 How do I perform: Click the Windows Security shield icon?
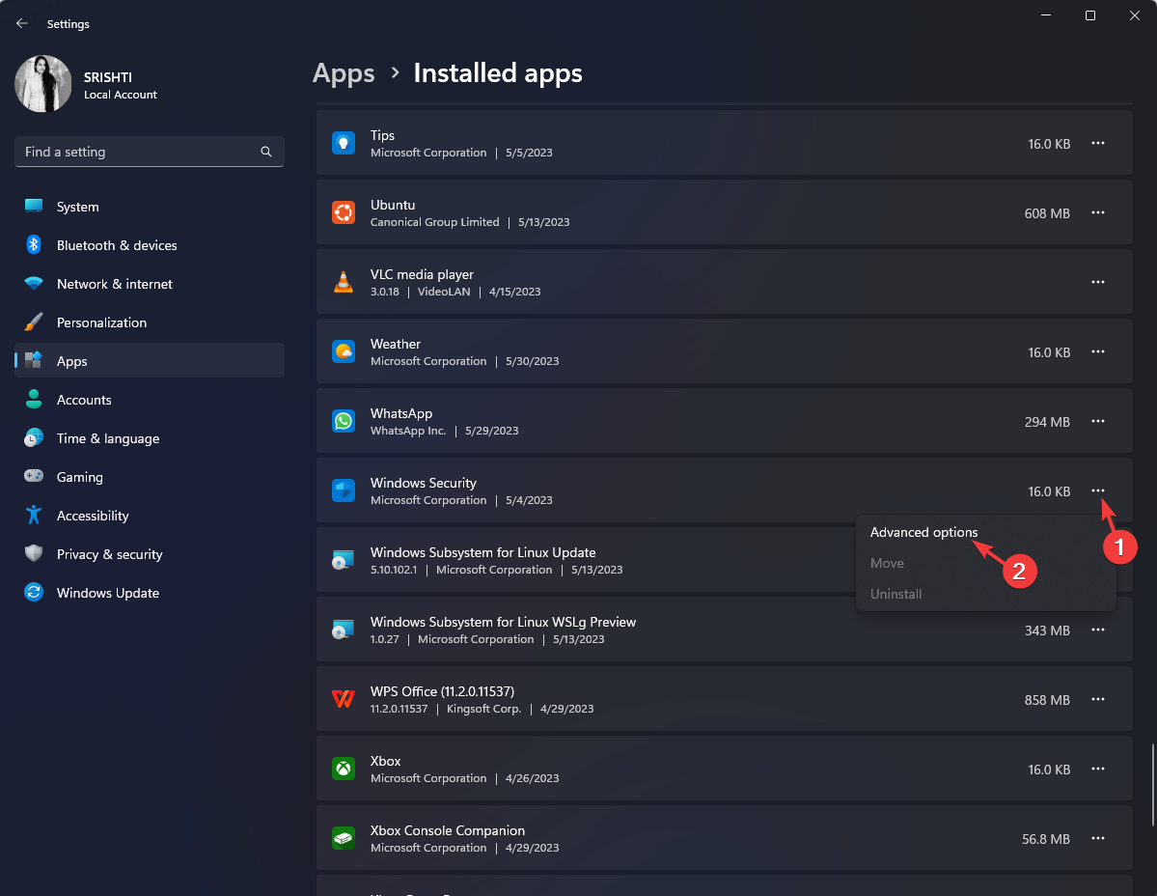coord(344,490)
